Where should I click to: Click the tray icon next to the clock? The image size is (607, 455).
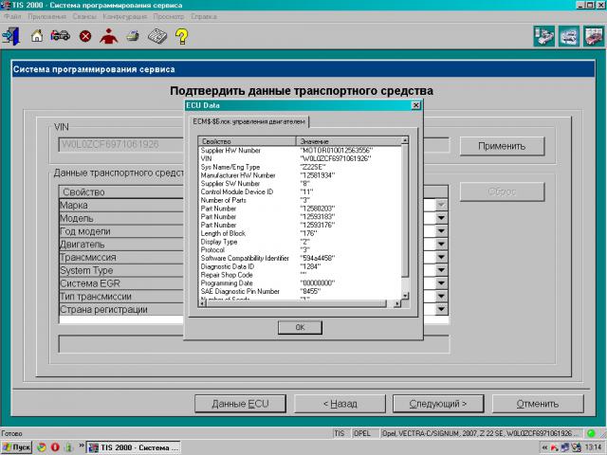point(577,447)
